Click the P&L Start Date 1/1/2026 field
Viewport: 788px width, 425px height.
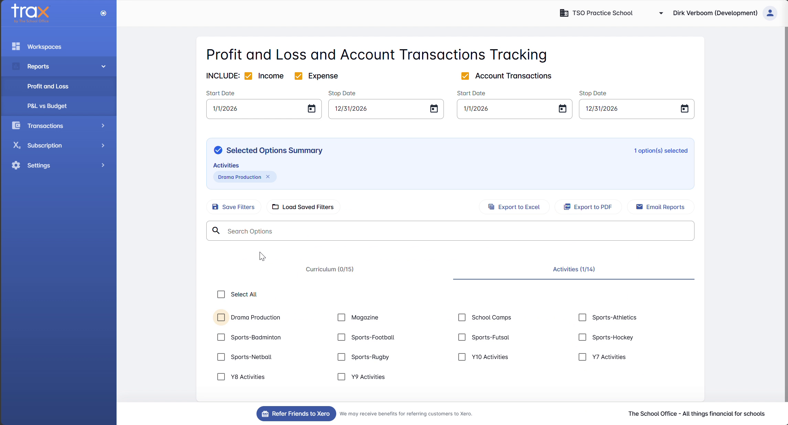click(x=264, y=109)
